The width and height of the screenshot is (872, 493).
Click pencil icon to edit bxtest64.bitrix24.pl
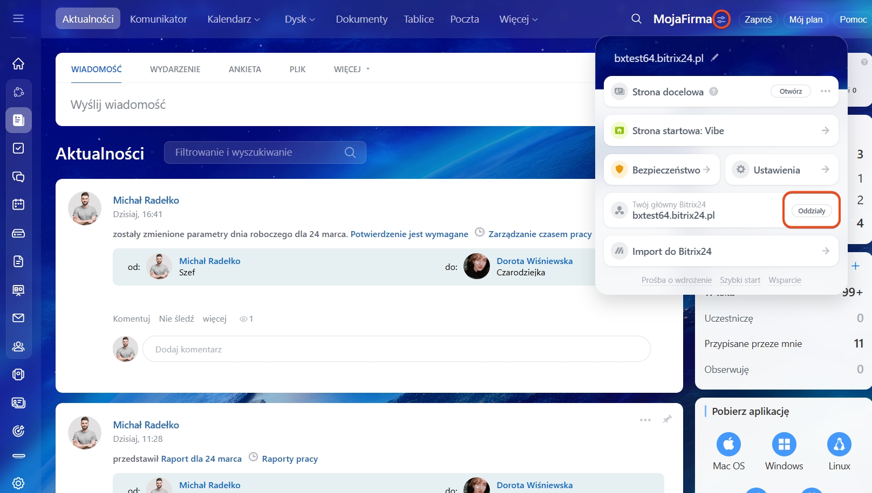point(715,58)
